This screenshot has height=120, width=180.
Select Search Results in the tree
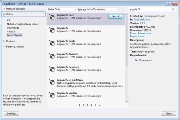14,35
